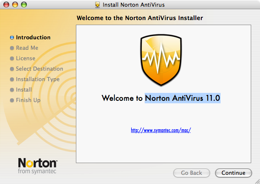This screenshot has width=260, height=184.
Task: Click the Norton shield logo image
Action: point(161,60)
